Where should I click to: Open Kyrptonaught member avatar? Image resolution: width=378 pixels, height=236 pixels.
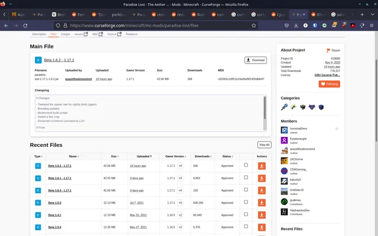pyautogui.click(x=284, y=140)
